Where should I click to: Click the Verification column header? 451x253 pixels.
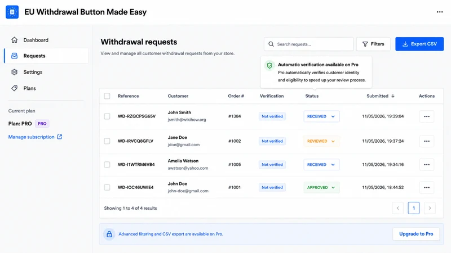272,96
